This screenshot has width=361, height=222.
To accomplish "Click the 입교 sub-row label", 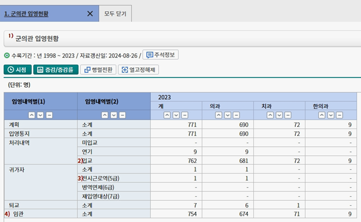I will [87, 161].
